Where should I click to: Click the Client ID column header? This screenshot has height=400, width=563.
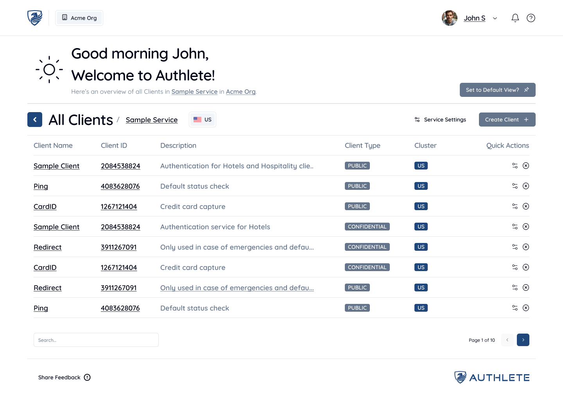(114, 145)
